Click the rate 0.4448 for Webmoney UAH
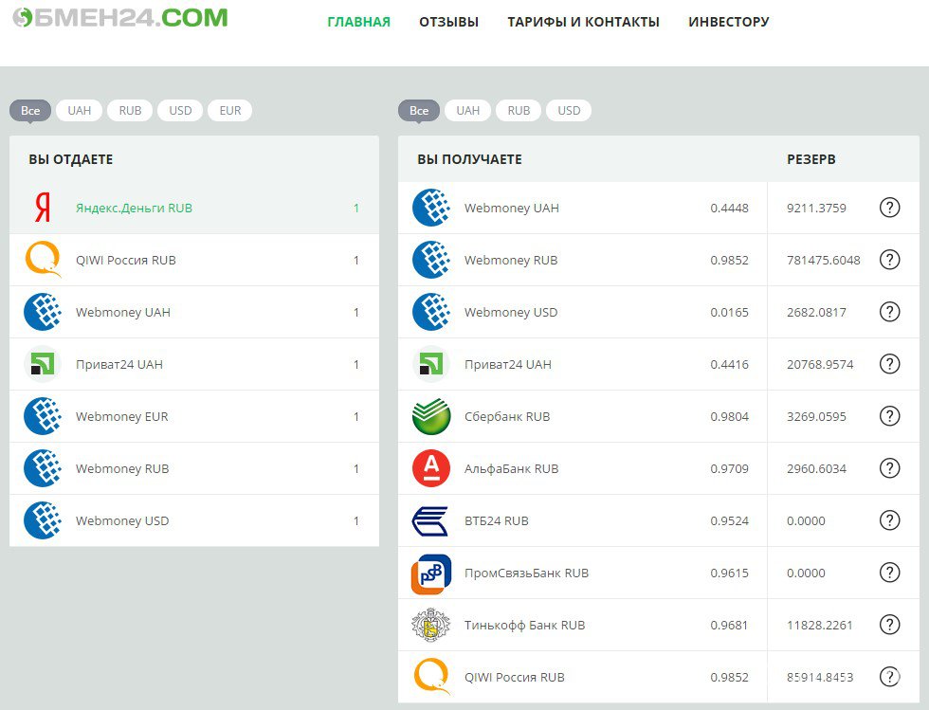The image size is (929, 710). tap(729, 208)
